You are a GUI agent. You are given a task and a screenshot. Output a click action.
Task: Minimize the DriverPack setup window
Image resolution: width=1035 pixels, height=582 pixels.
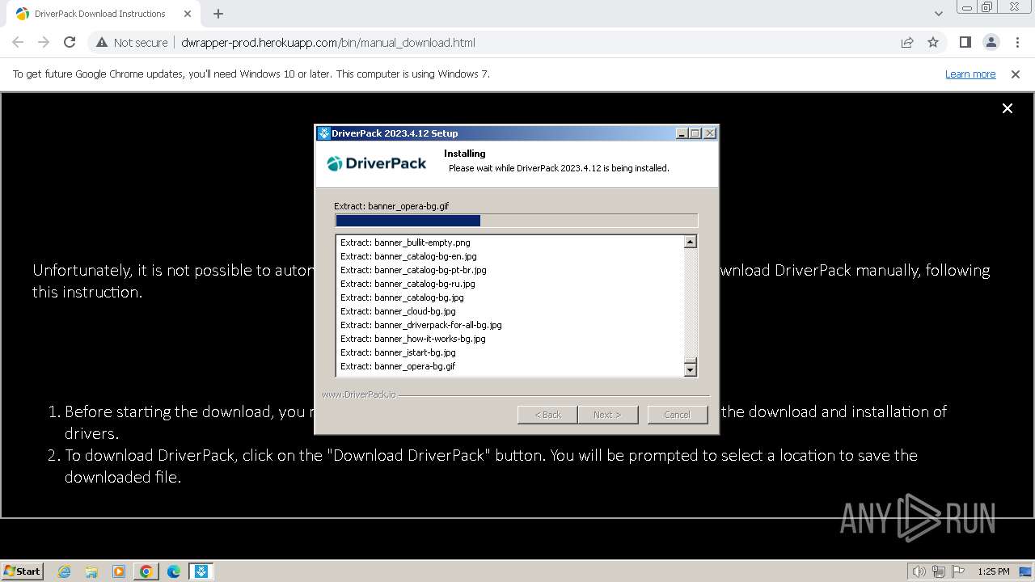pyautogui.click(x=681, y=133)
